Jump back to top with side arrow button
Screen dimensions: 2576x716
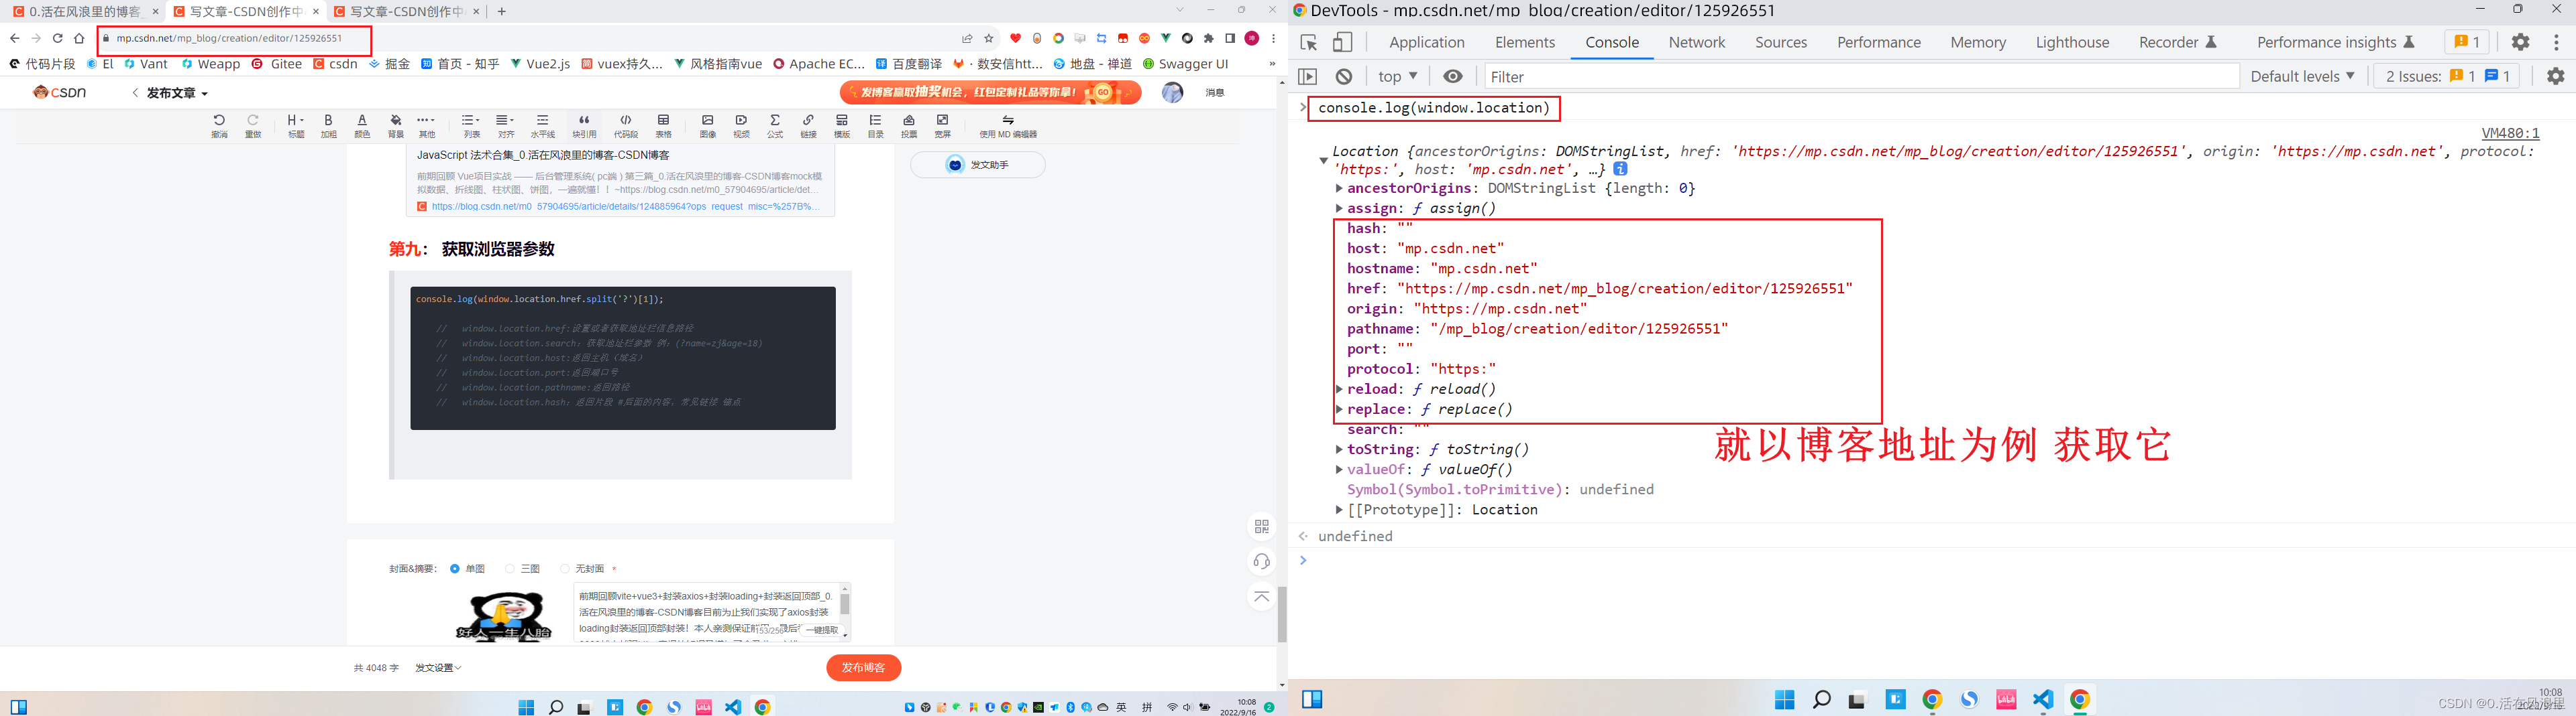(x=1261, y=596)
